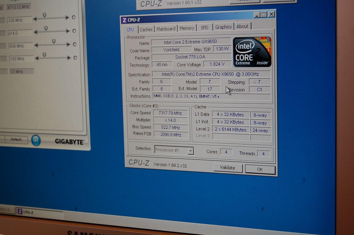Click the 33 MHz value field
Screen dimensions: 354x235
click(x=22, y=72)
